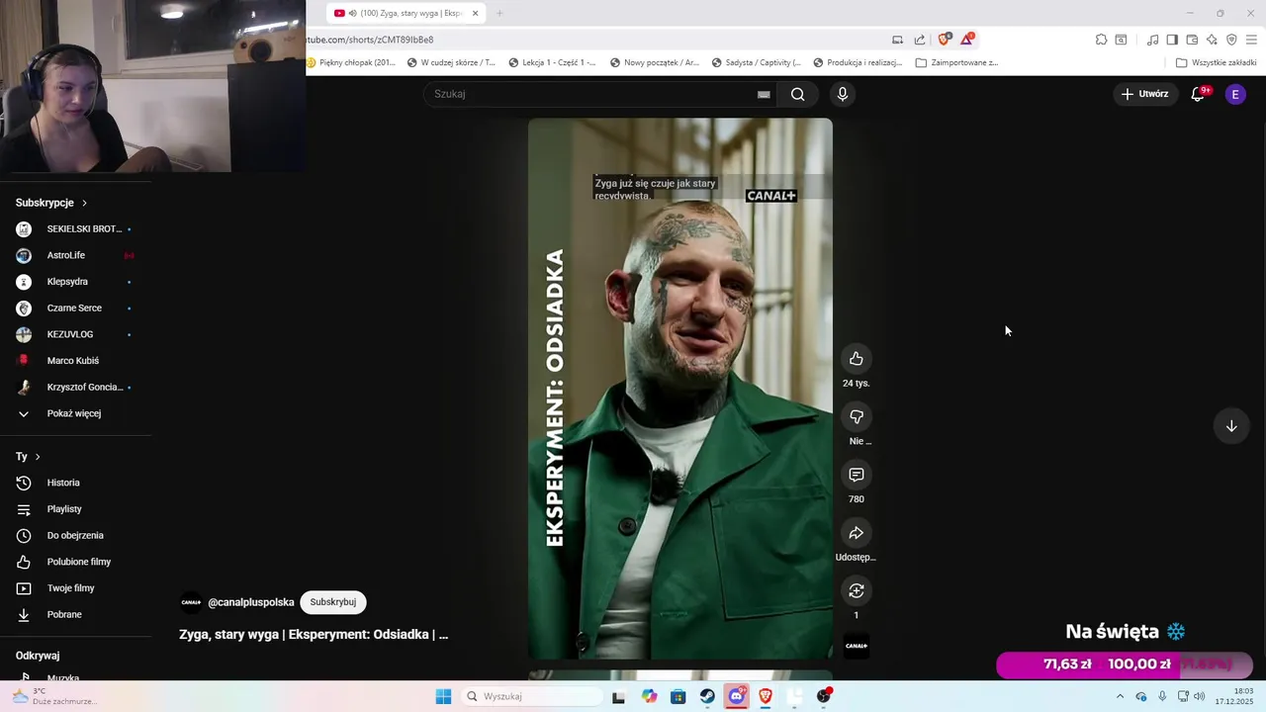
Task: Open Leo AI sparkle icon
Action: (1212, 40)
